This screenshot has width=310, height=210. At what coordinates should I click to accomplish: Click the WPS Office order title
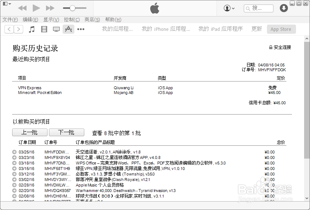[x=151, y=163]
